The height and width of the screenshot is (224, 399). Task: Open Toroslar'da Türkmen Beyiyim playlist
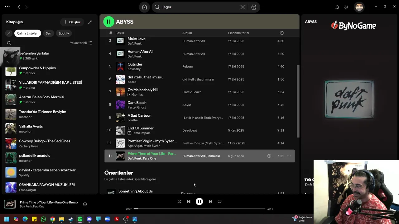50,114
